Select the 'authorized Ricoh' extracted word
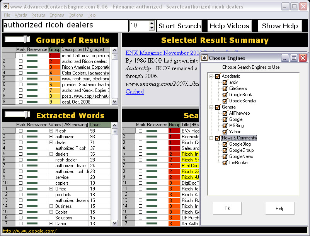 [x=71, y=148]
